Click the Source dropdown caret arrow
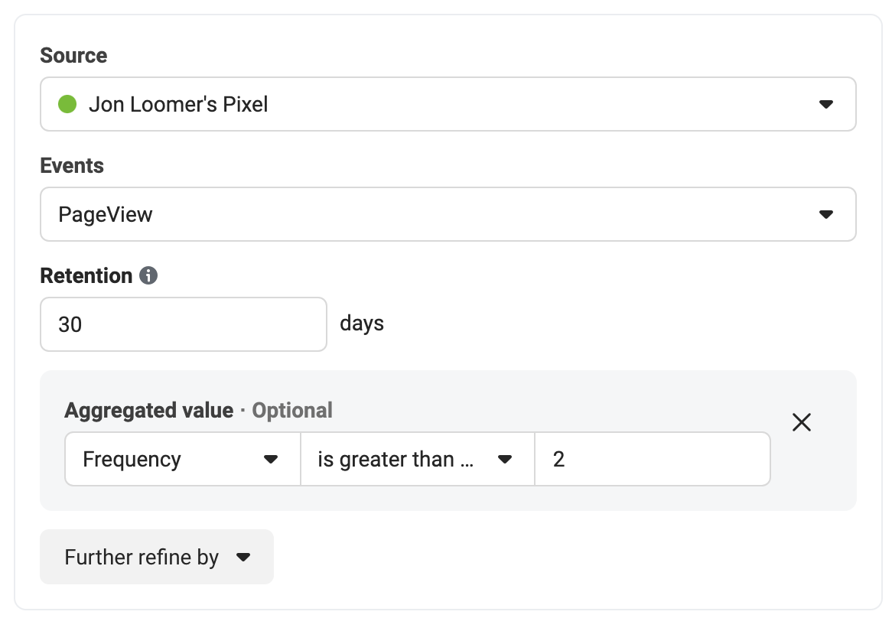The width and height of the screenshot is (892, 618). [826, 104]
